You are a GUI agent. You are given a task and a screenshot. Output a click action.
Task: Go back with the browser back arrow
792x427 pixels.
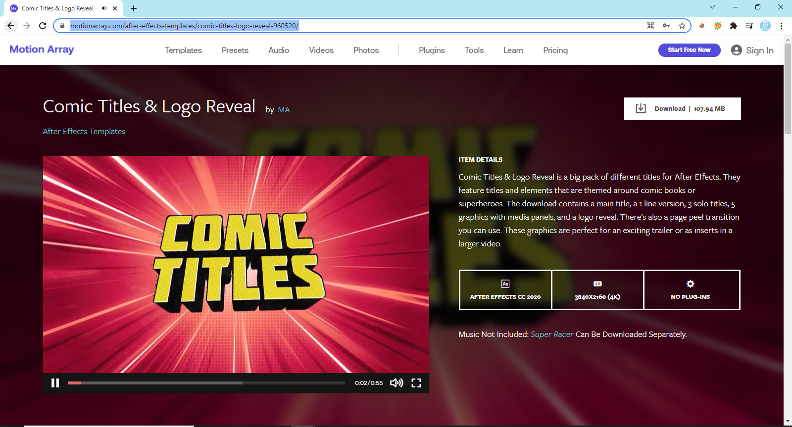[x=11, y=26]
